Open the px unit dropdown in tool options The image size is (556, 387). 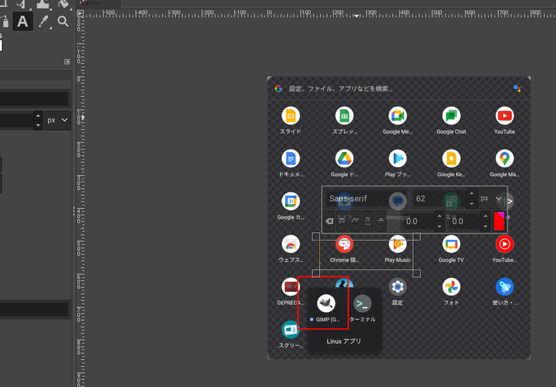coord(58,120)
